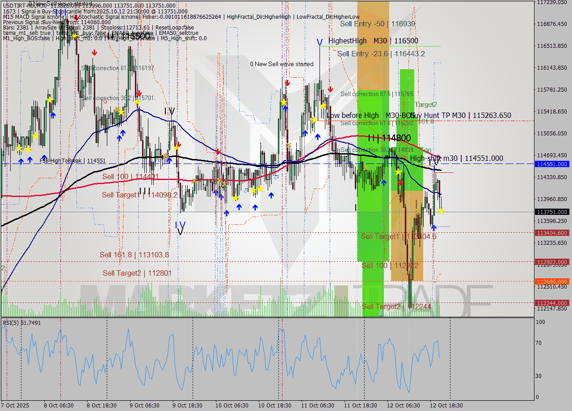Click the large V wave marker near HighestHigh label

click(x=320, y=43)
